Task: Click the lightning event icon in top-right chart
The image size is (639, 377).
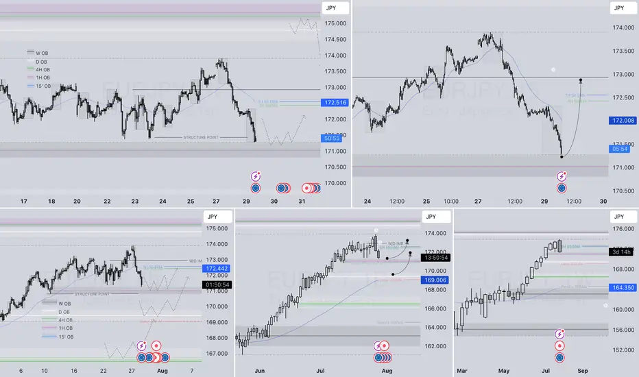Action: (562, 176)
